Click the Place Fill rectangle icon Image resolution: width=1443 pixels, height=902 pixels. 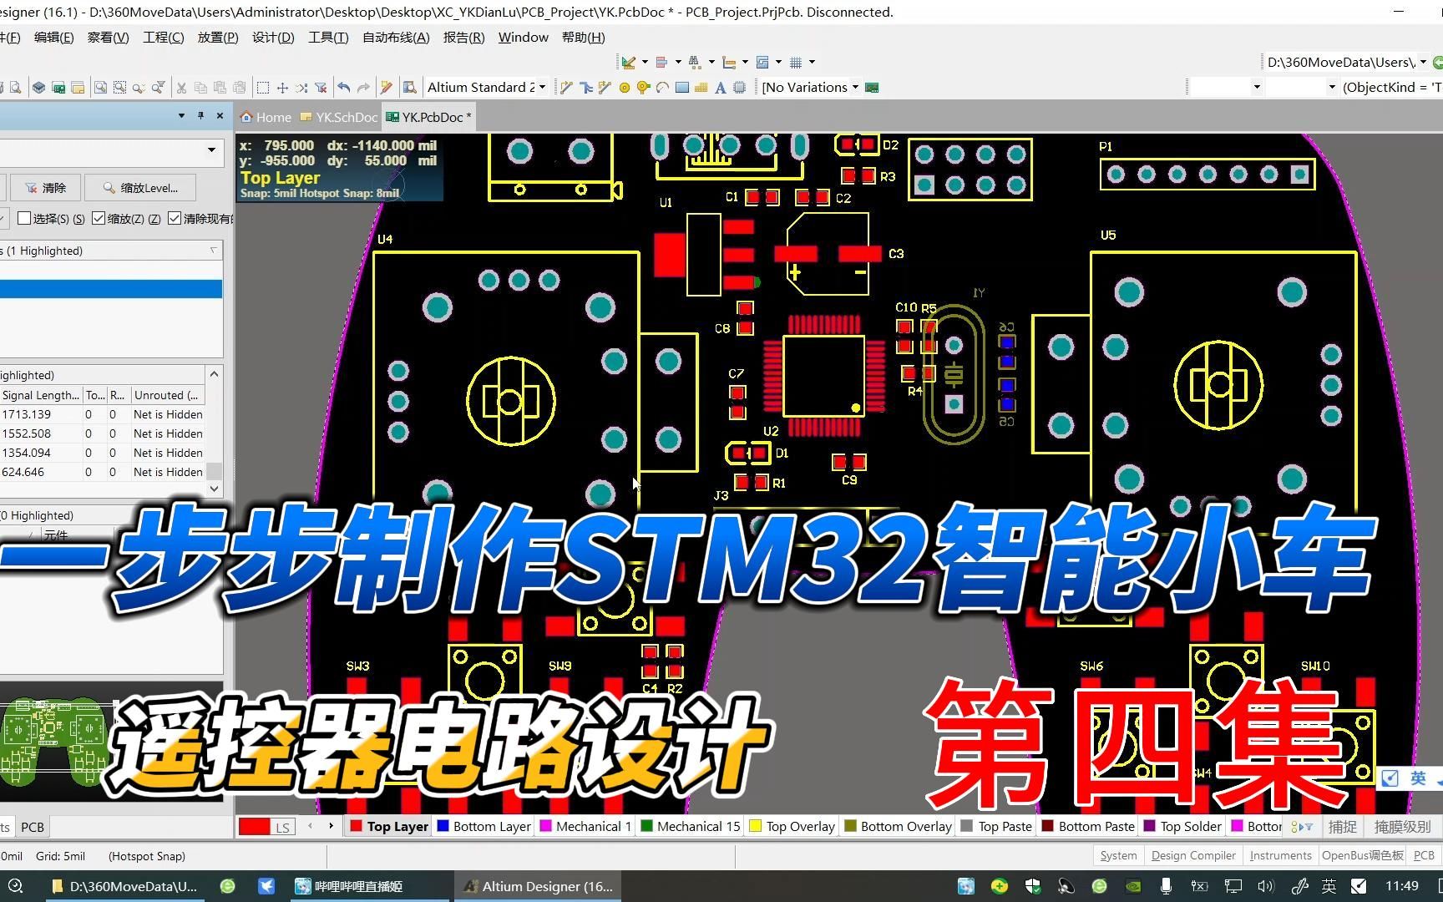pos(682,87)
